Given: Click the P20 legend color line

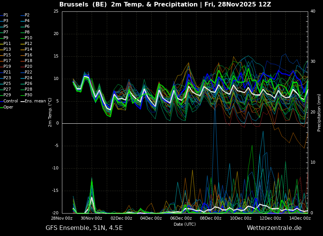Looking at the screenshot, I should (22, 67).
